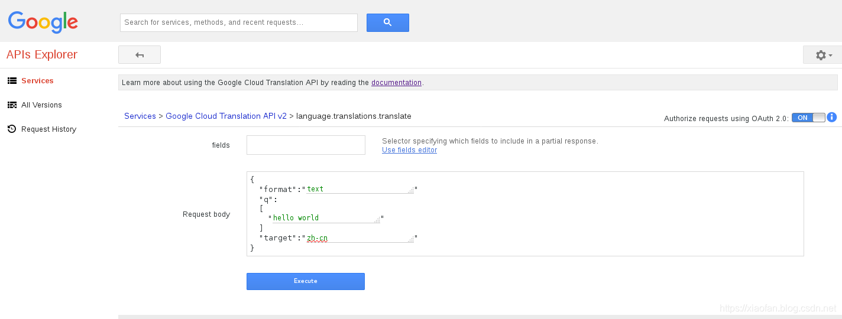Click the 'fields' label
This screenshot has height=319, width=842.
[221, 145]
